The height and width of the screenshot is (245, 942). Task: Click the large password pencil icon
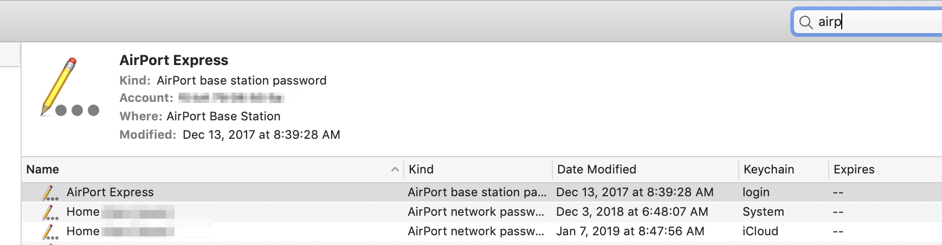click(x=68, y=87)
